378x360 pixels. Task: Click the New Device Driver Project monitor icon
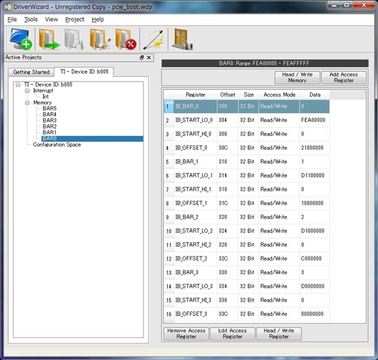tap(21, 38)
